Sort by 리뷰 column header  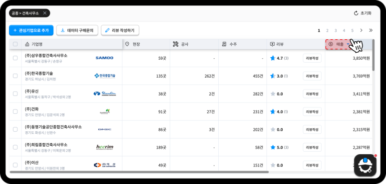coord(296,44)
